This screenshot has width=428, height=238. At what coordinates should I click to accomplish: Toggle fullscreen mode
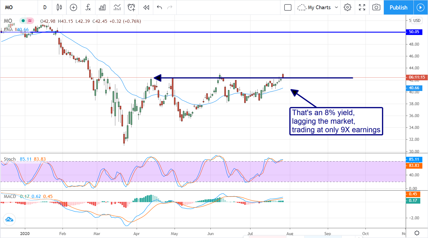362,7
